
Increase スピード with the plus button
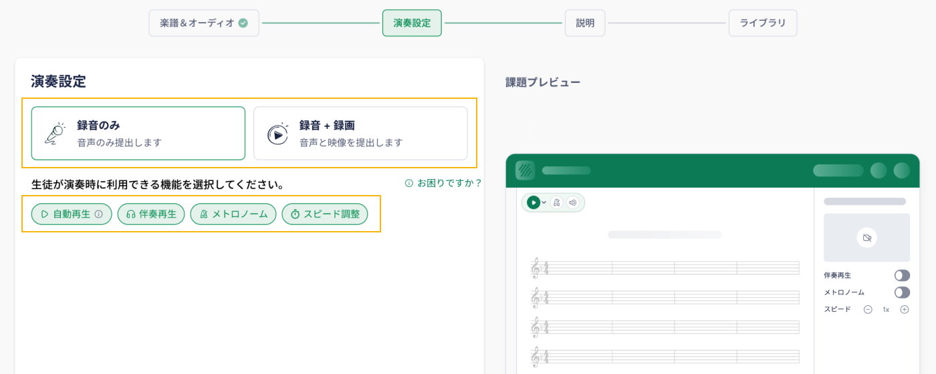(905, 309)
